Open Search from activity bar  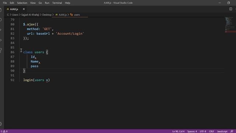click(x=1, y=20)
